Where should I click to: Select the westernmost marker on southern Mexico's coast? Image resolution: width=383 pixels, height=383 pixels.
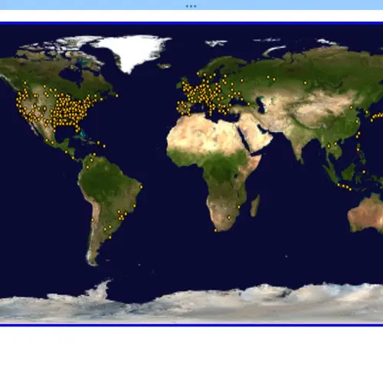coord(47,140)
